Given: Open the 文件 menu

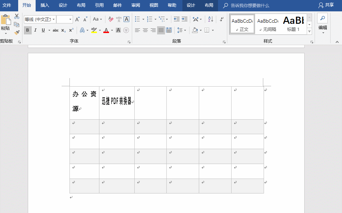Looking at the screenshot, I should (x=7, y=5).
